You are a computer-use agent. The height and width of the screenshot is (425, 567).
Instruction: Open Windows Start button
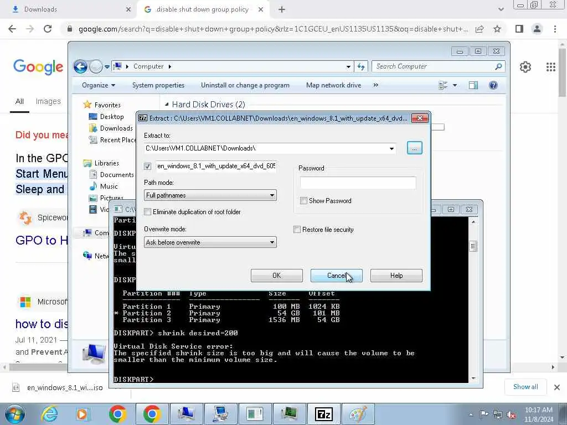pos(15,414)
